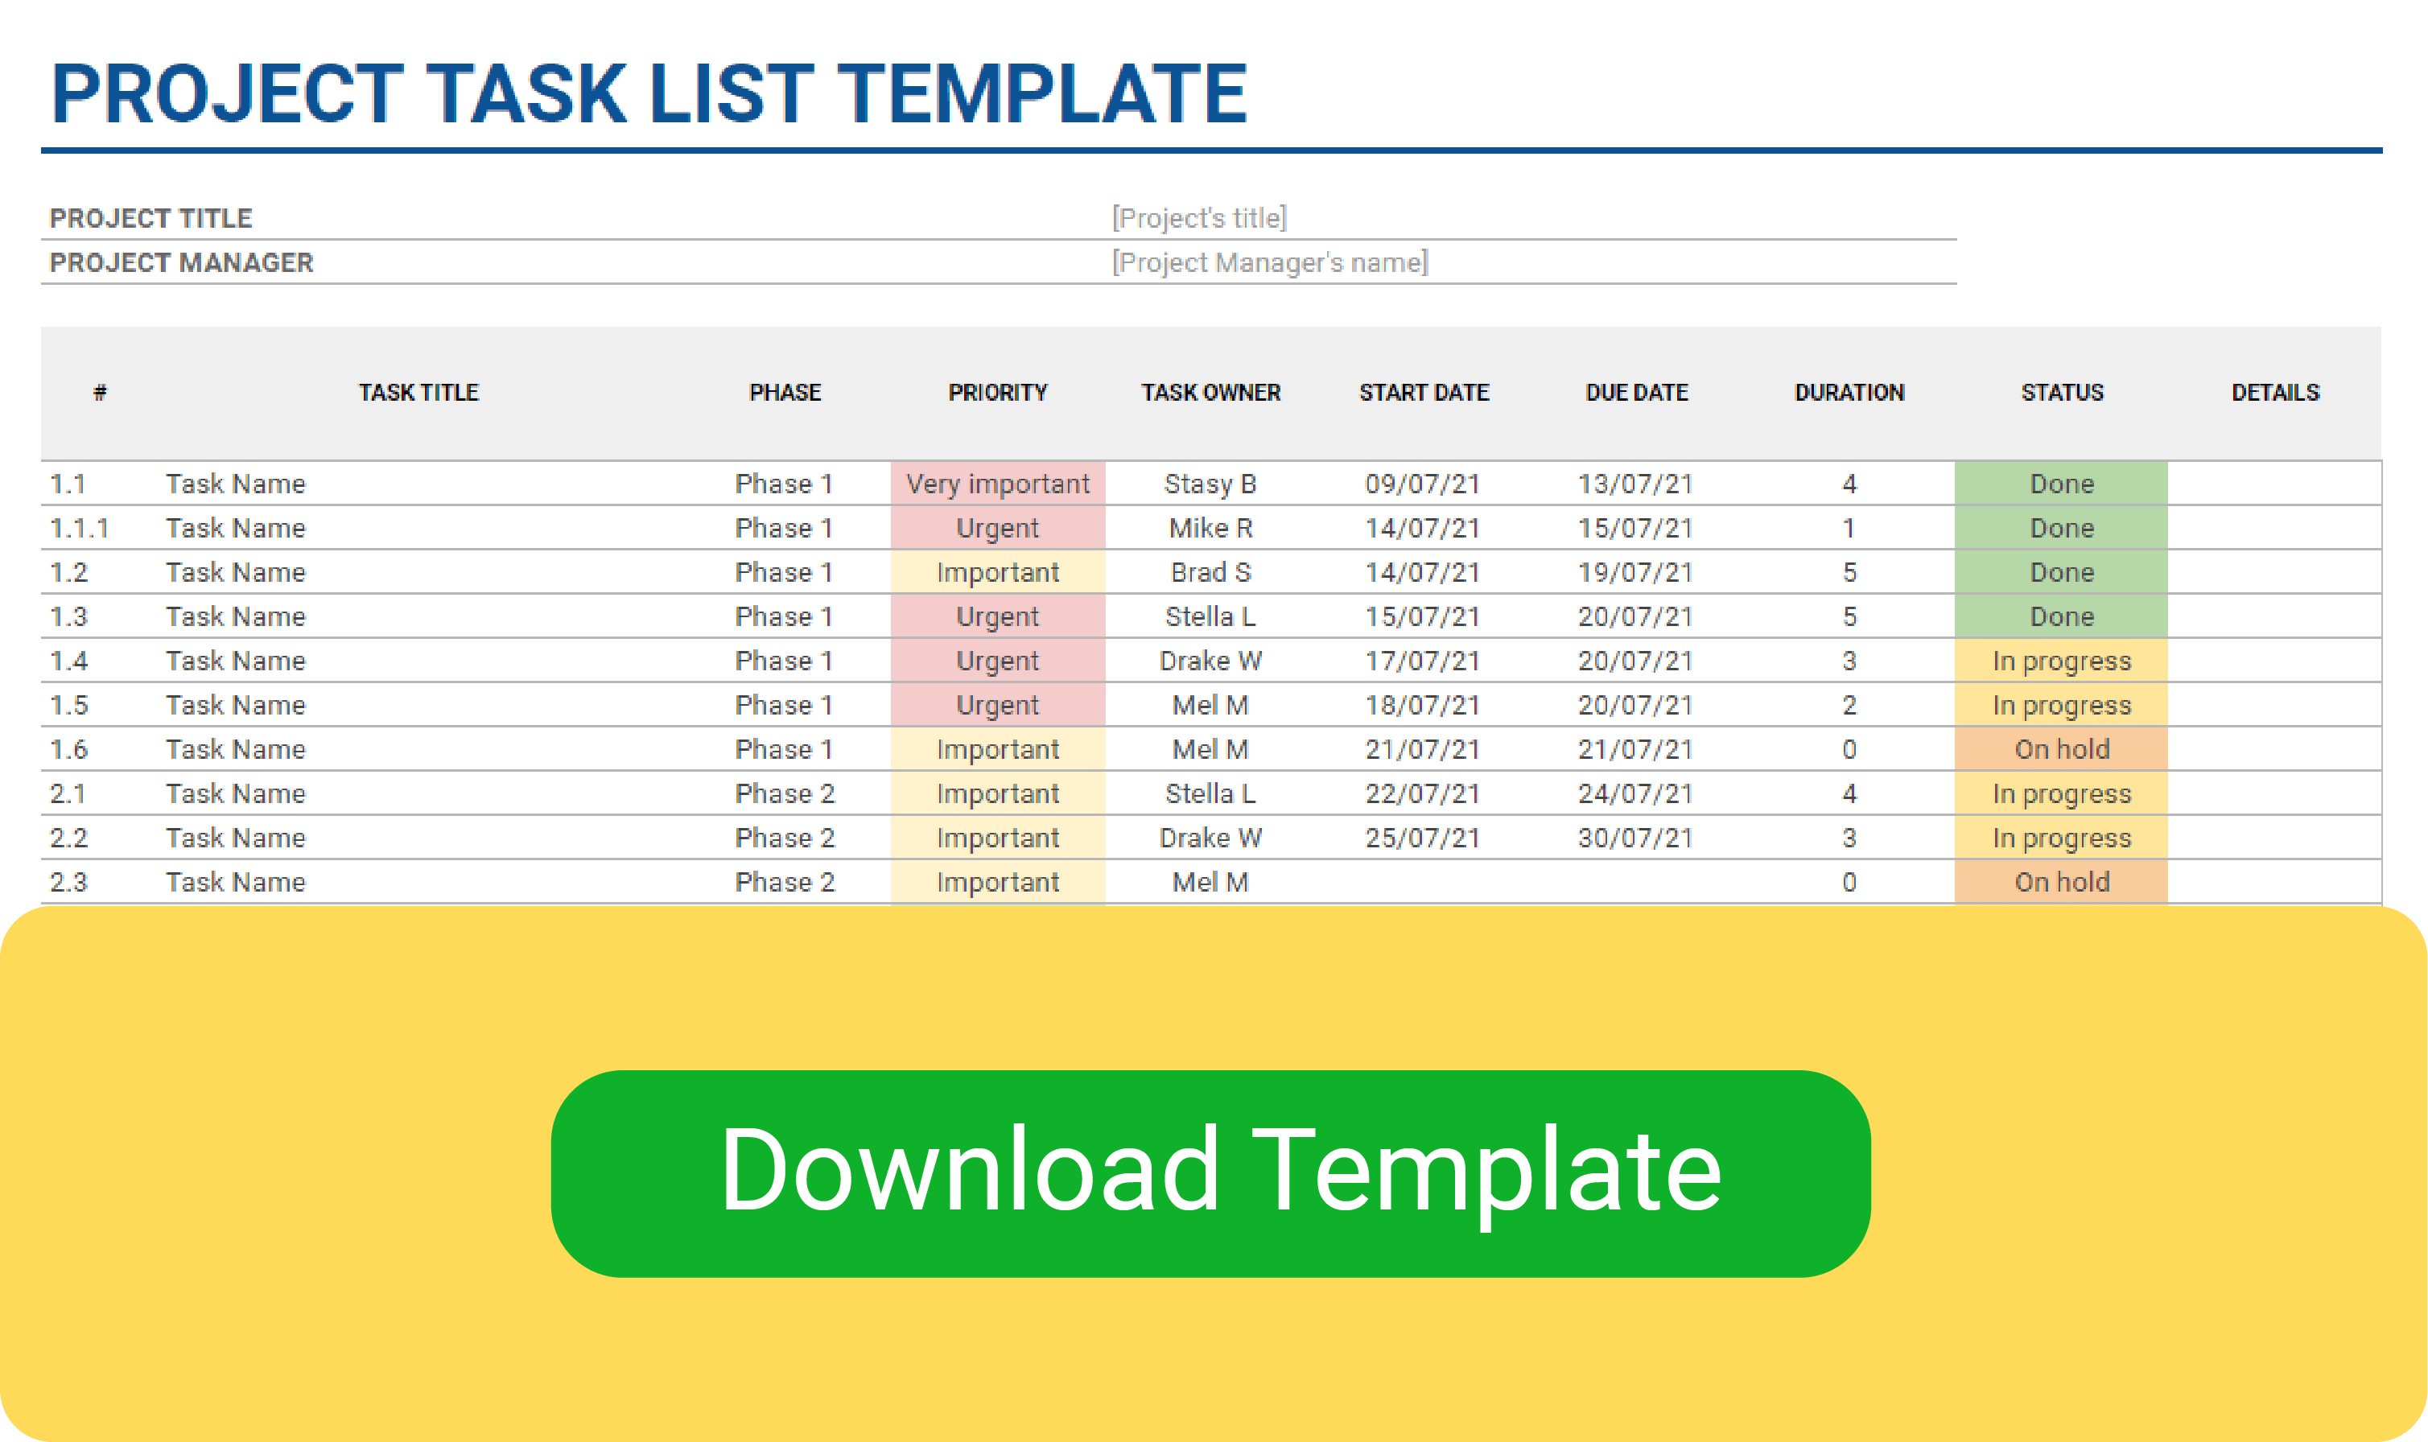Click the PROJECT TASK LIST TEMPLATE heading
The height and width of the screenshot is (1442, 2428).
point(649,94)
